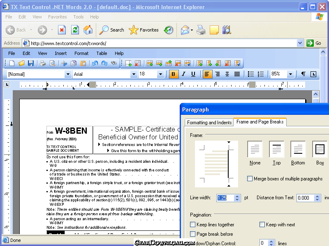Image resolution: width=329 pixels, height=246 pixels.
Task: Apply numbered list formatting
Action: tap(261, 74)
